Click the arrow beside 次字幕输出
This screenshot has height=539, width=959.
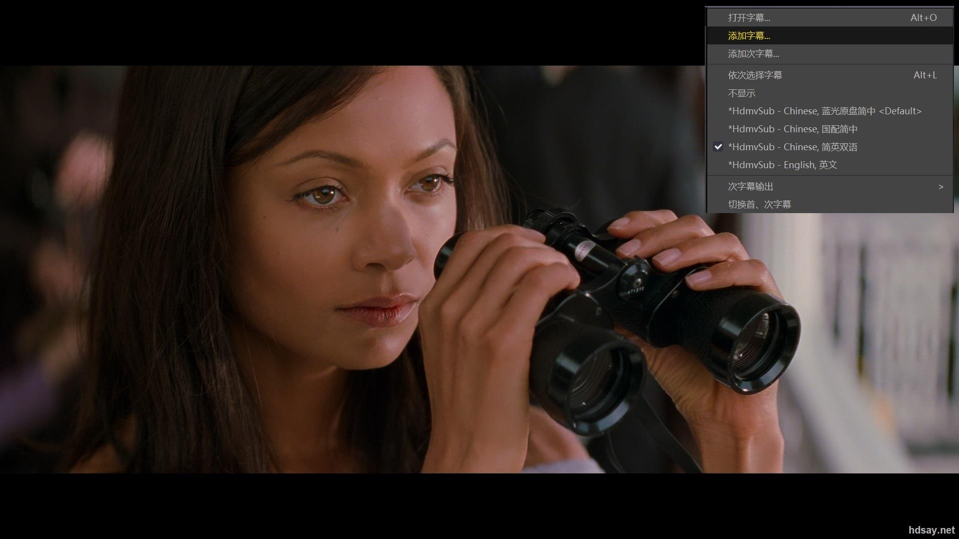(941, 187)
